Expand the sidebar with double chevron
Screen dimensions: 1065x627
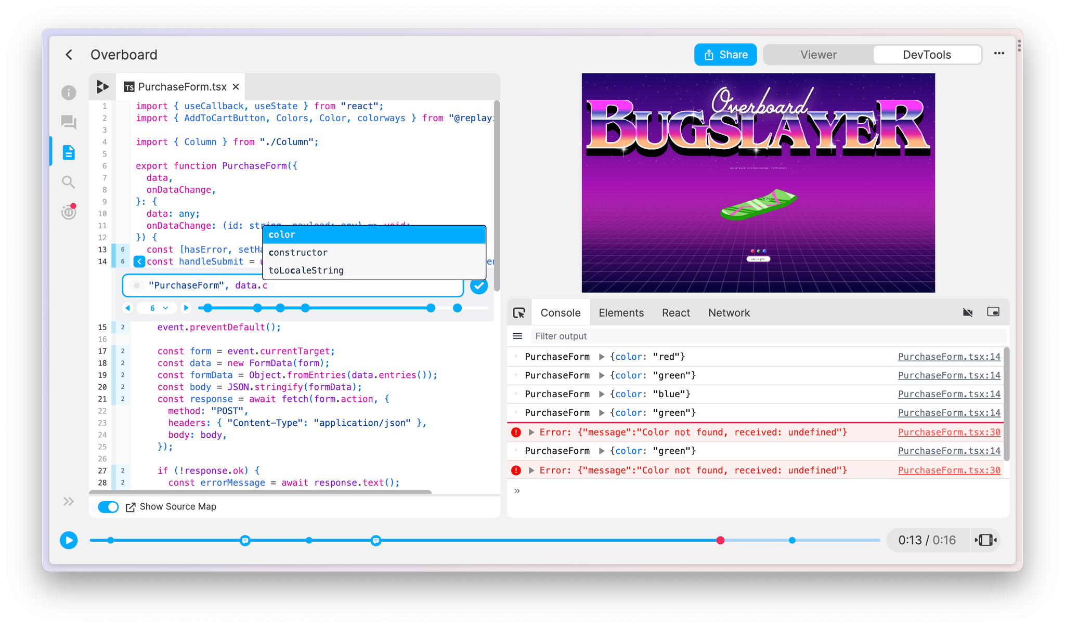tap(69, 501)
